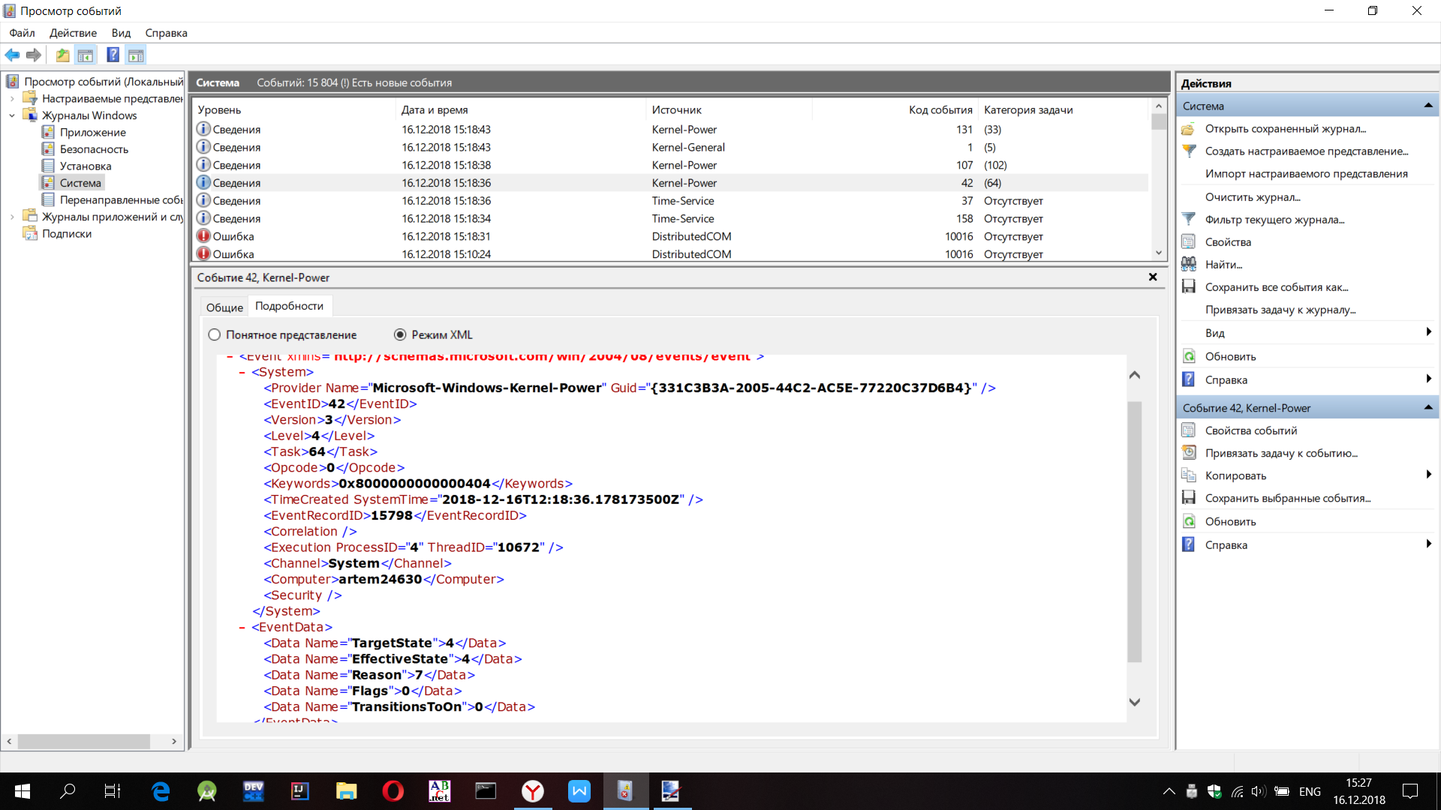Open the Действие menu
The image size is (1441, 810).
[73, 33]
